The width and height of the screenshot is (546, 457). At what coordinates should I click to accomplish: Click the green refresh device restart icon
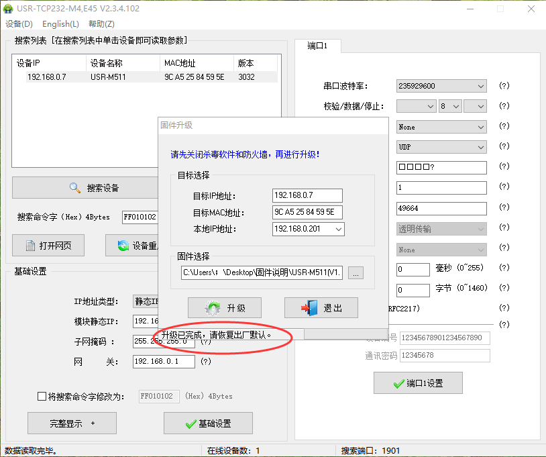pyautogui.click(x=123, y=246)
